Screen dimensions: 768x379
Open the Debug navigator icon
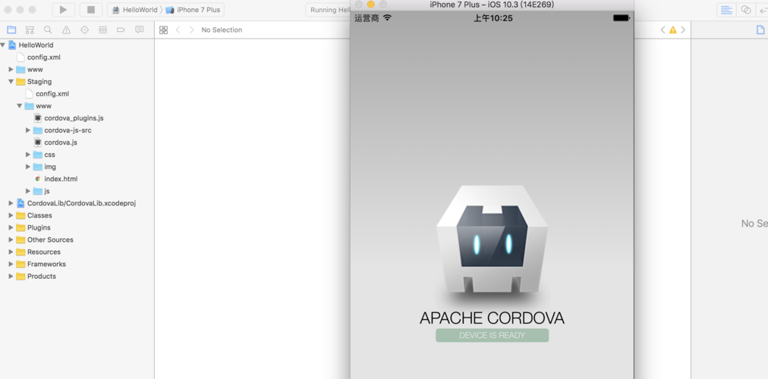(103, 30)
